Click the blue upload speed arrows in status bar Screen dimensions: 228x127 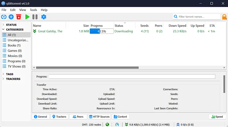tap(178, 125)
